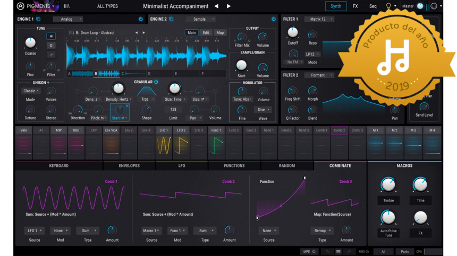Click the redo arrow in status bar
Image resolution: width=457 pixels, height=256 pixels.
349,252
